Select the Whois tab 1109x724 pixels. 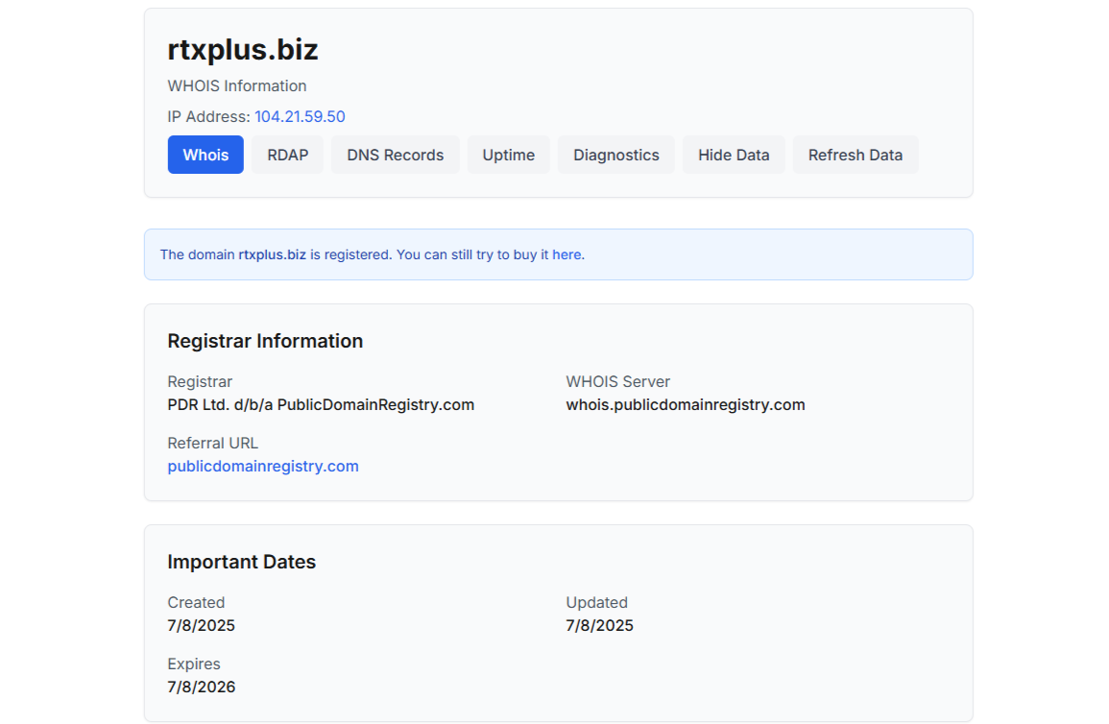click(205, 155)
